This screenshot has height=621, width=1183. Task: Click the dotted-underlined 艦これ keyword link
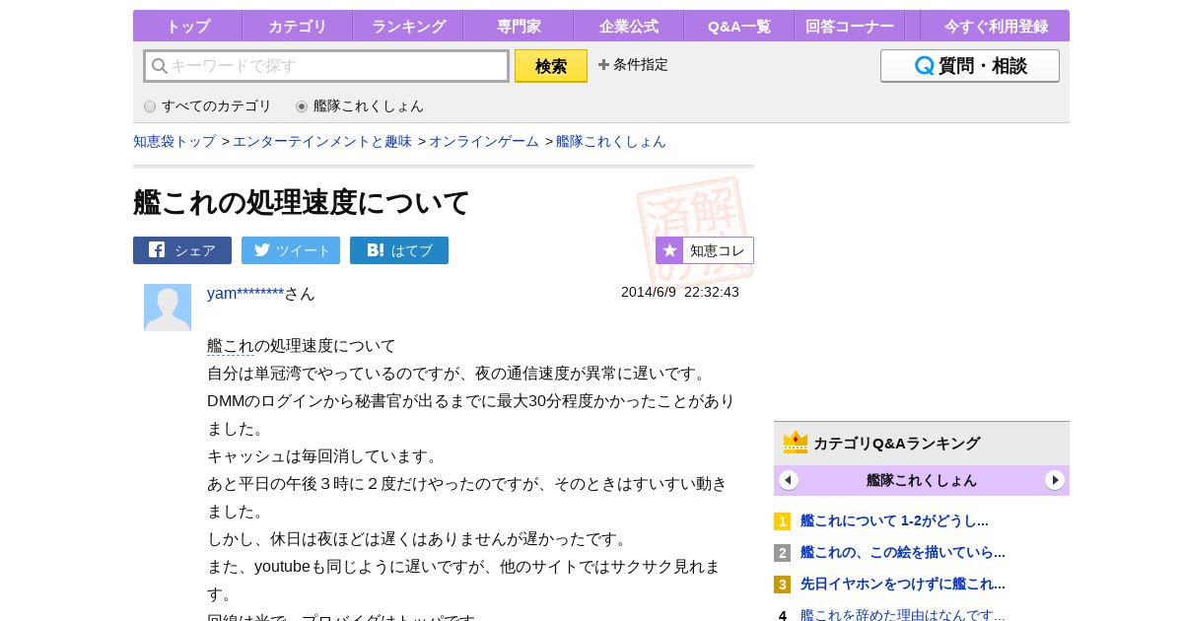(231, 346)
